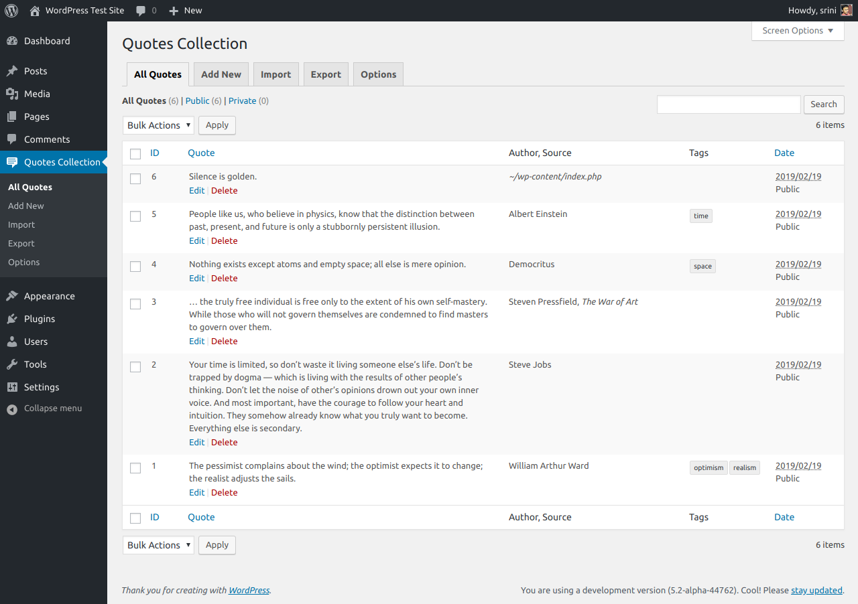This screenshot has width=858, height=604.
Task: Open the Dashboard sidebar icon
Action: [12, 41]
